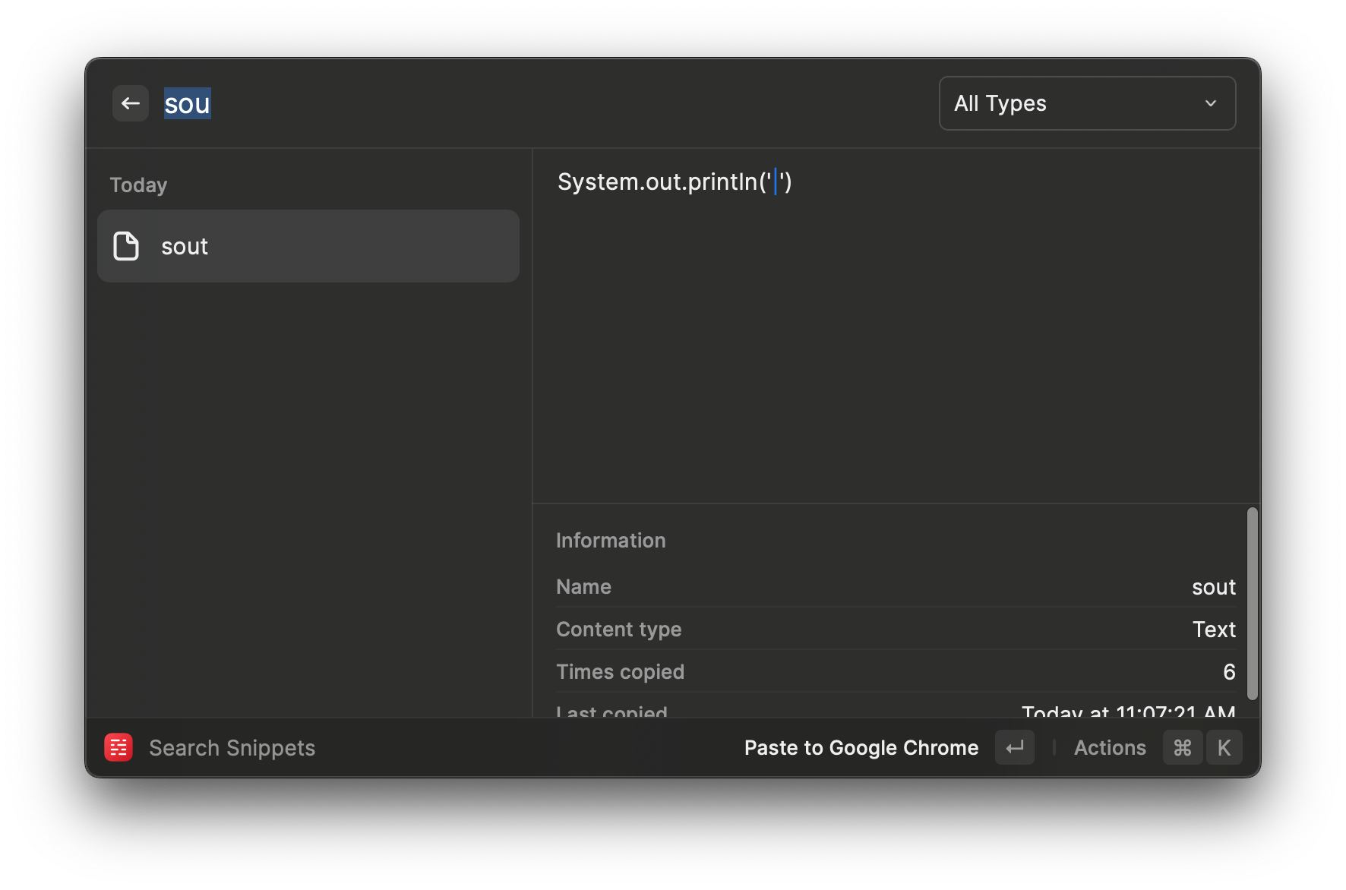Viewport: 1346px width, 890px height.
Task: Click the Information section heading
Action: click(610, 541)
